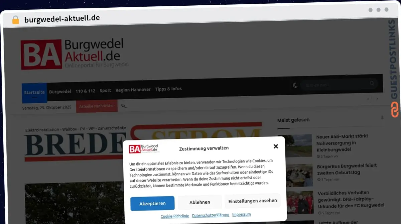Click the padlock icon in address bar
Image resolution: width=401 pixels, height=224 pixels.
[x=15, y=20]
